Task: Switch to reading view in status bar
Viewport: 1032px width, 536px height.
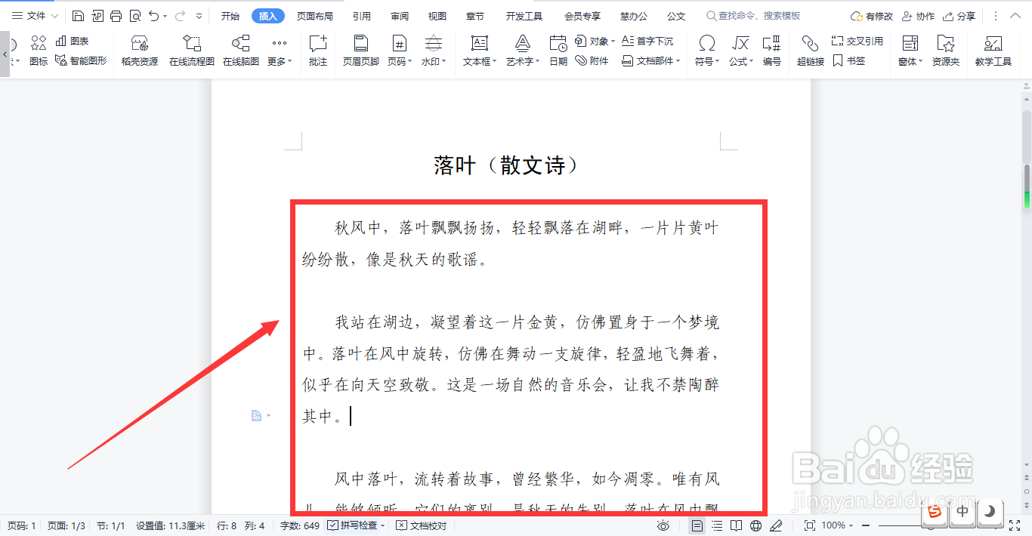Action: tap(737, 525)
